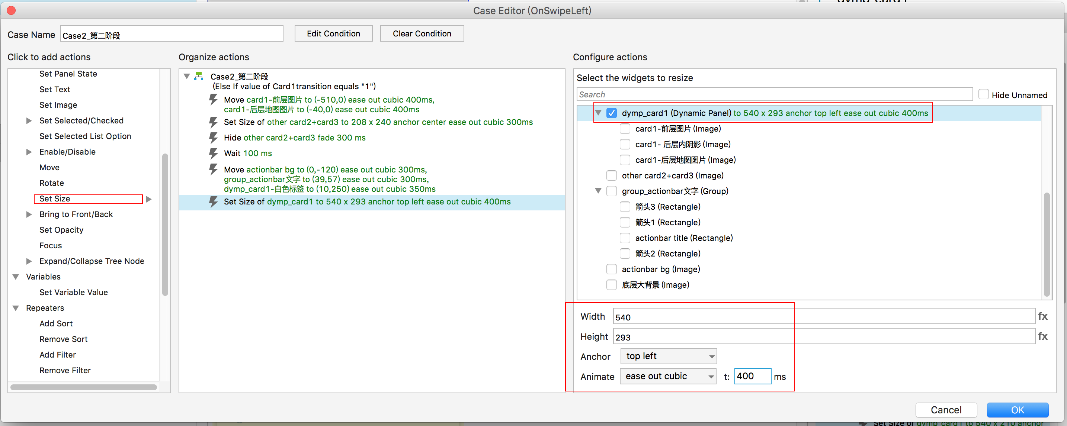1067x426 pixels.
Task: Click lightning icon of Wait 100 ms action
Action: pyautogui.click(x=213, y=153)
